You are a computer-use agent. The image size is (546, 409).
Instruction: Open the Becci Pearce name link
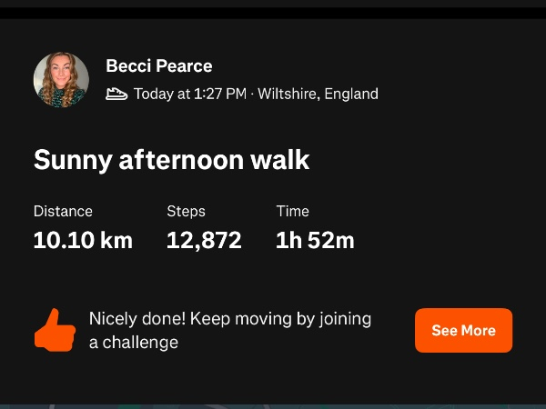(x=159, y=65)
